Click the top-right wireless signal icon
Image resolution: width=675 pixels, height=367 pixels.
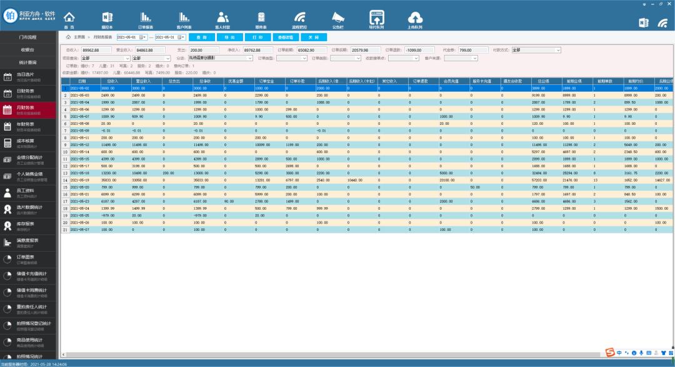coord(663,22)
